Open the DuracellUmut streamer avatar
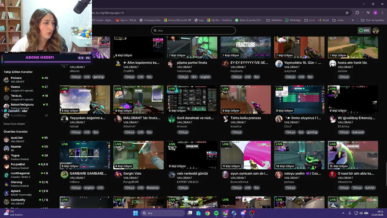 (225, 174)
